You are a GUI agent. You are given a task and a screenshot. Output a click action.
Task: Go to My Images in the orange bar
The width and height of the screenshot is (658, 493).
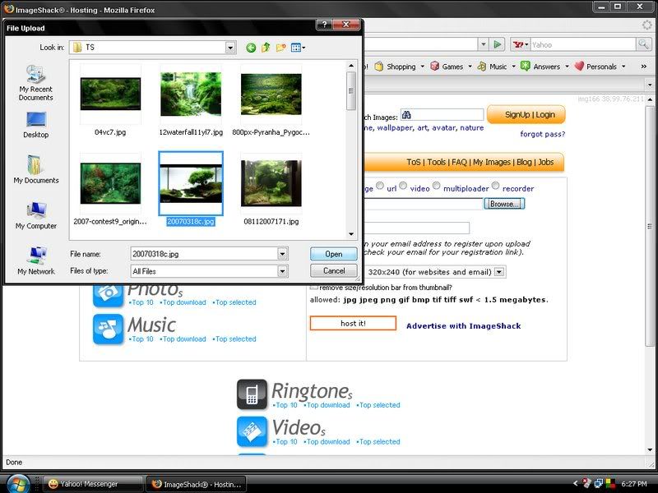[492, 162]
